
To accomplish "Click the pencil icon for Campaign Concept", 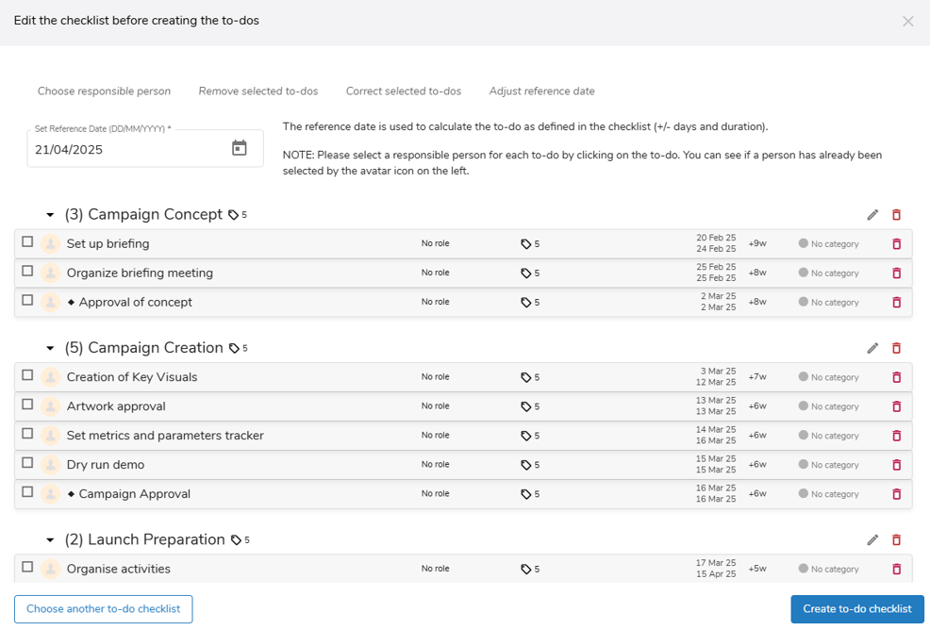I will pyautogui.click(x=872, y=215).
